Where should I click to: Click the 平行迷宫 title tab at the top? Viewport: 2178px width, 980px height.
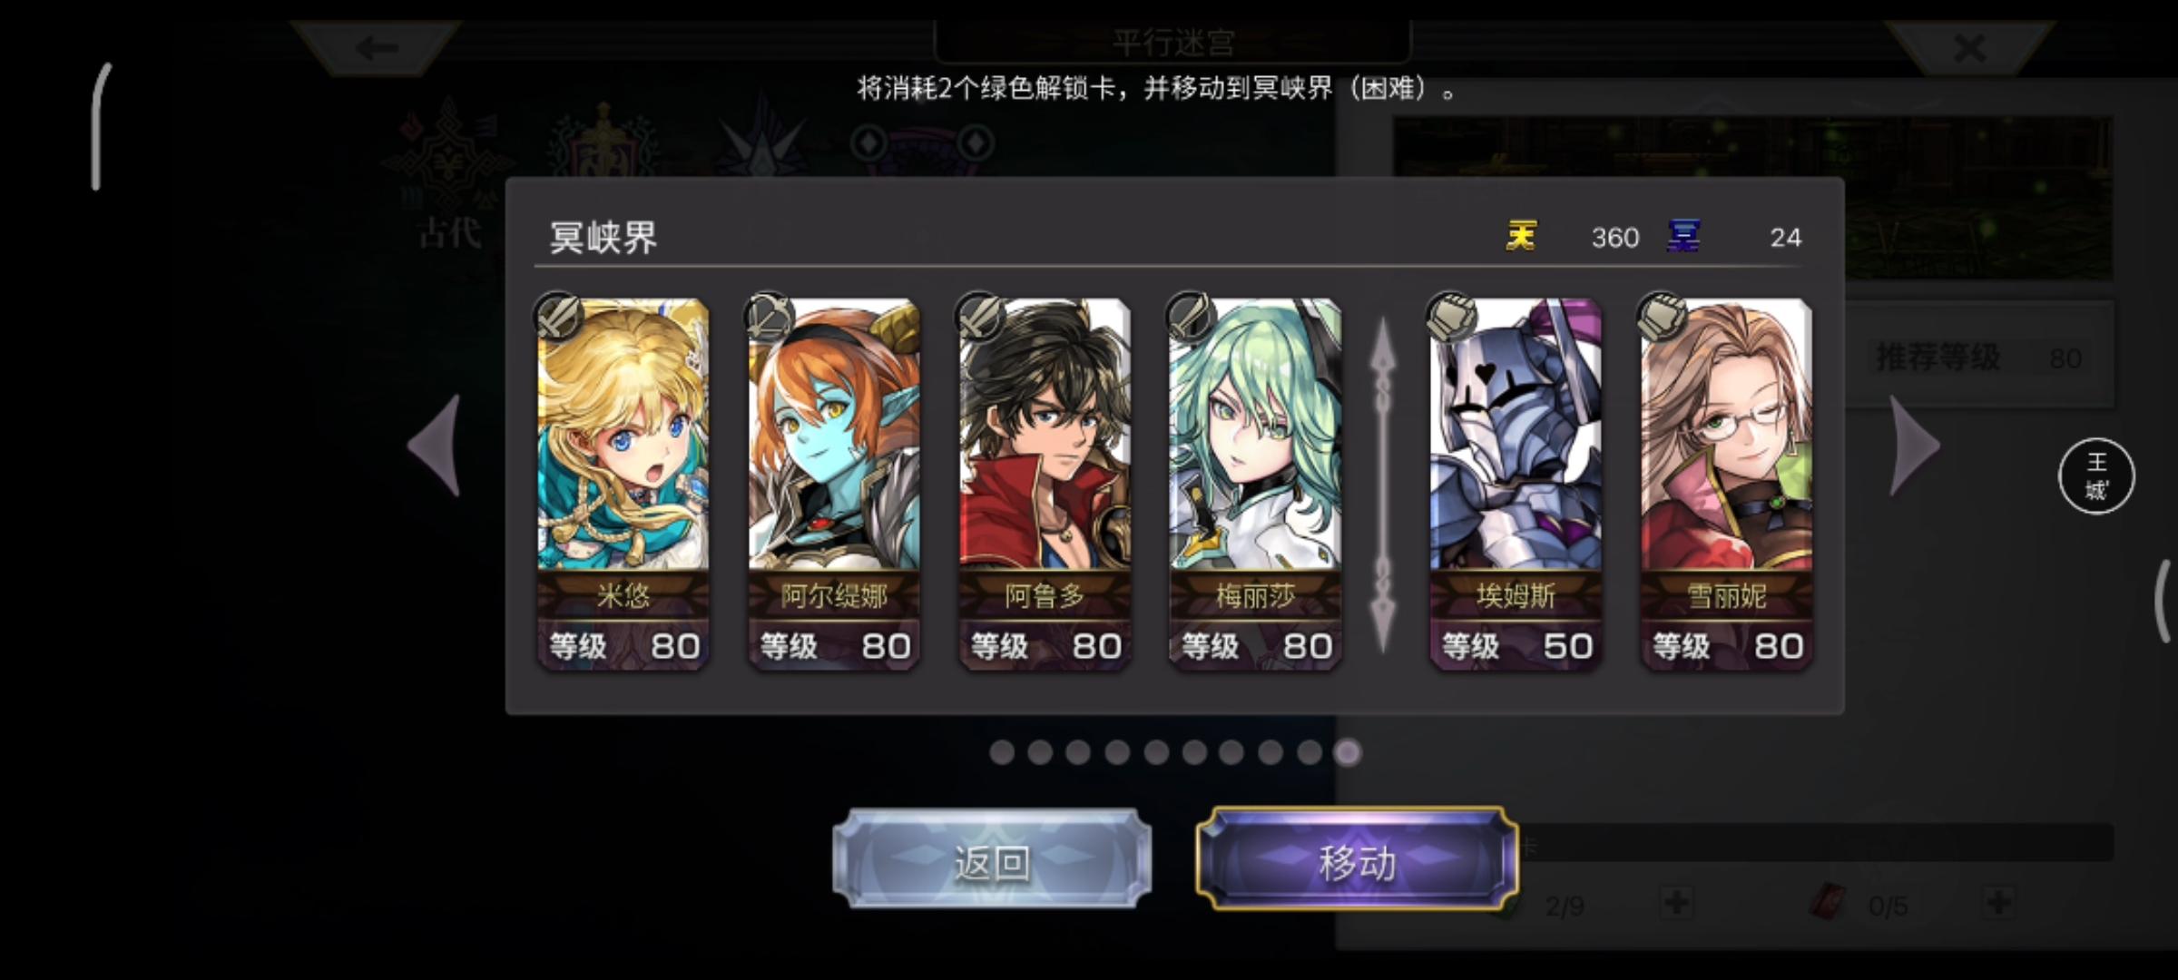pos(1172,42)
